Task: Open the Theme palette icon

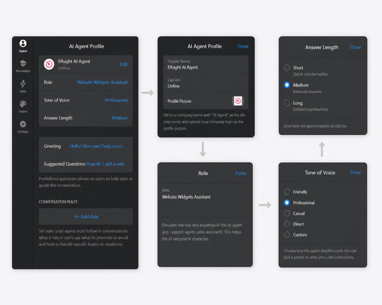Action: coord(23,104)
